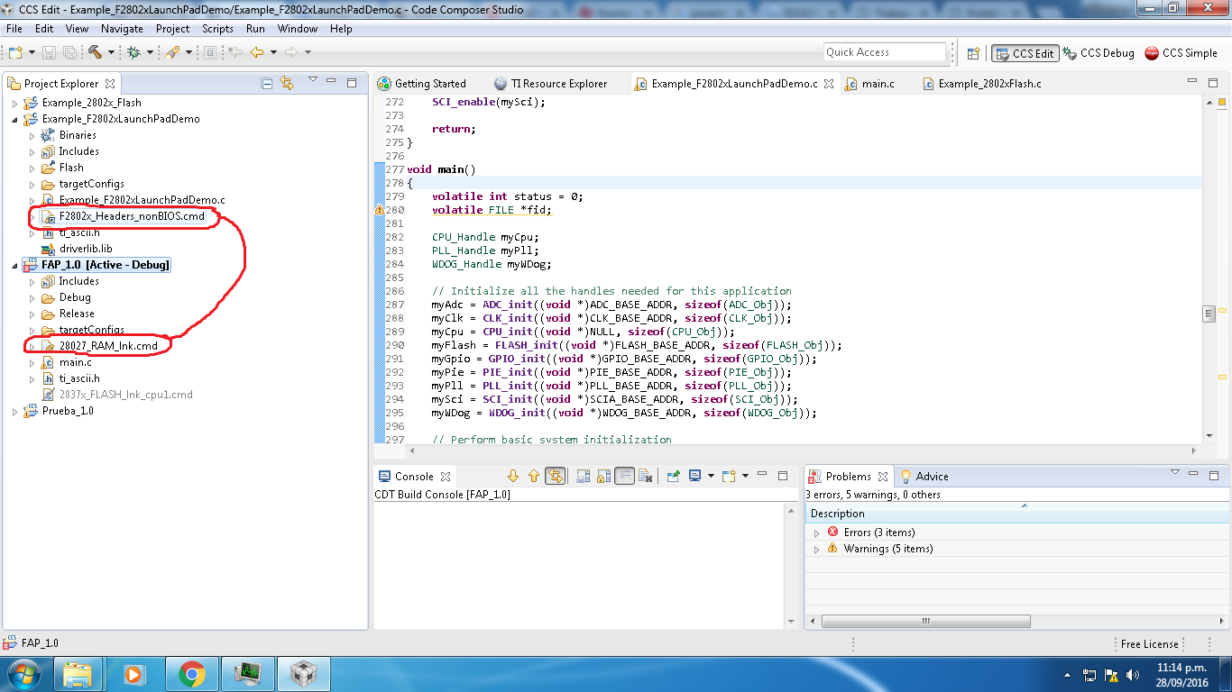1232x692 pixels.
Task: Click the Debug bug icon
Action: [133, 53]
